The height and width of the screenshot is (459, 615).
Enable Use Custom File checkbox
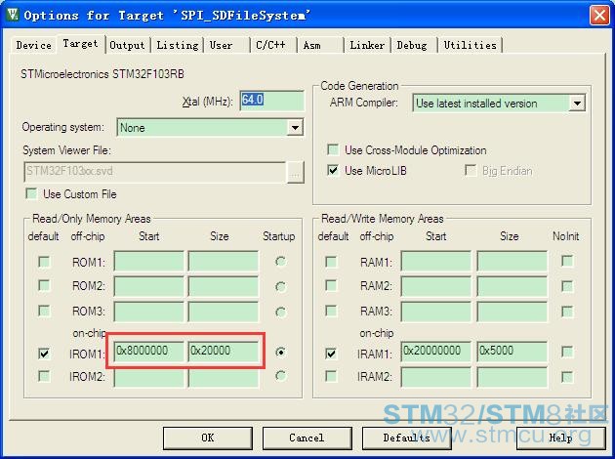(x=31, y=193)
